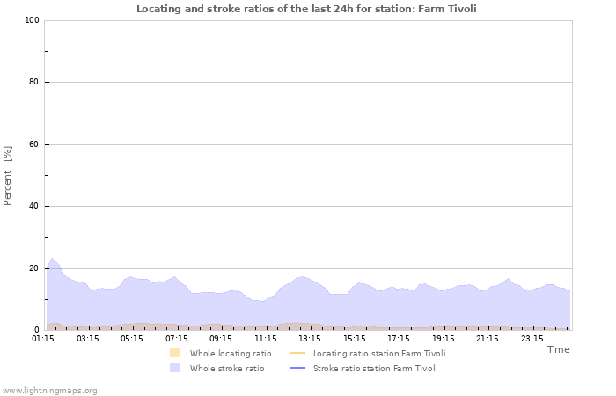This screenshot has width=616, height=396.
Task: Click Locating ratio station Farm Tivoli label
Action: tap(379, 353)
